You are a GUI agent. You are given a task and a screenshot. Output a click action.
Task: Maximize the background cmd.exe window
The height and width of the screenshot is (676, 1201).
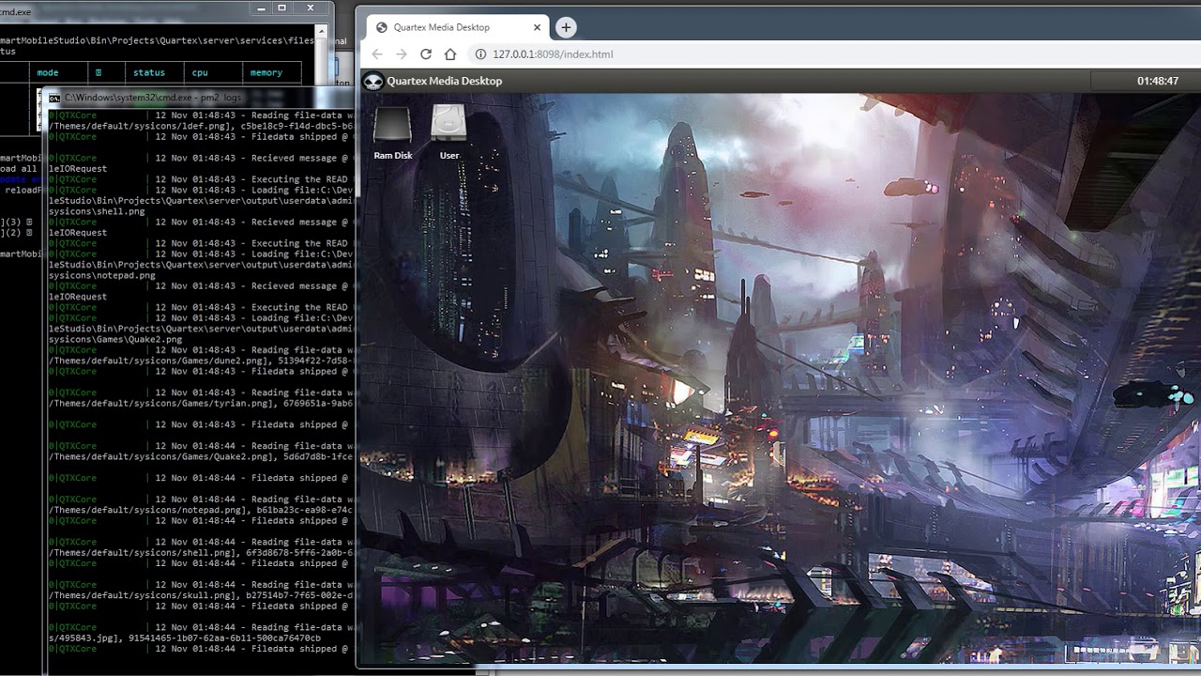[282, 8]
